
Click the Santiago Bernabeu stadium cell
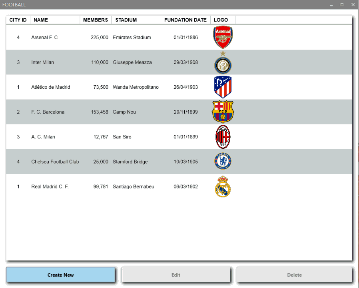pos(133,186)
